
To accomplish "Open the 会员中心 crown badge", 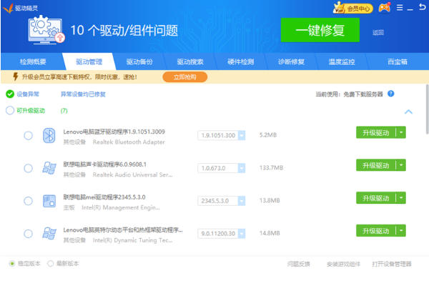I will [x=352, y=8].
